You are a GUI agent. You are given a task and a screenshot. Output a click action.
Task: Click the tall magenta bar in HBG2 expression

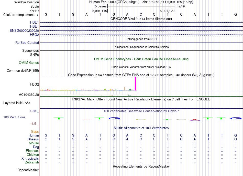tap(136, 84)
